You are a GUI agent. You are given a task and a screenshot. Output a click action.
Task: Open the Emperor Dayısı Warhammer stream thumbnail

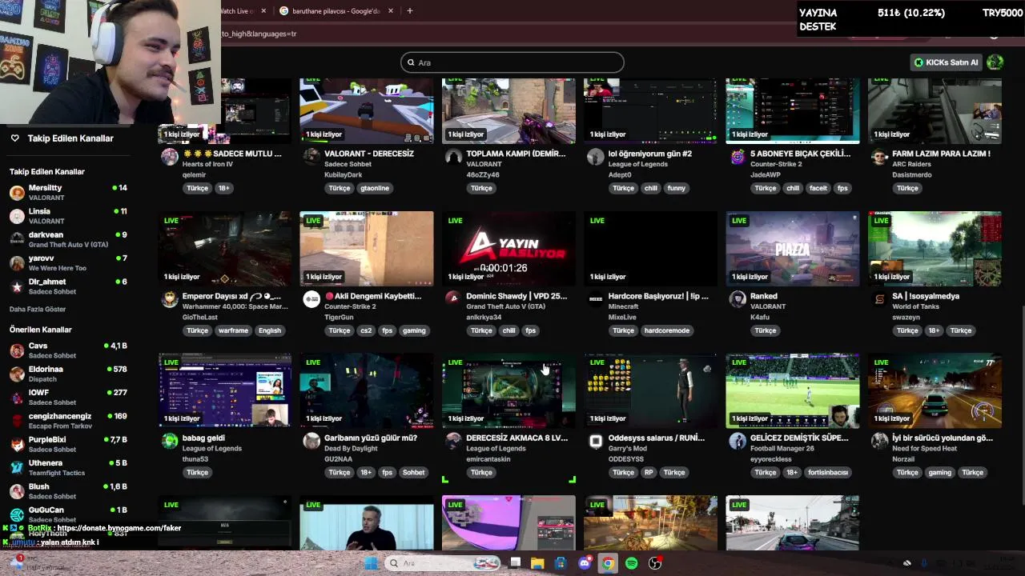[x=225, y=249]
